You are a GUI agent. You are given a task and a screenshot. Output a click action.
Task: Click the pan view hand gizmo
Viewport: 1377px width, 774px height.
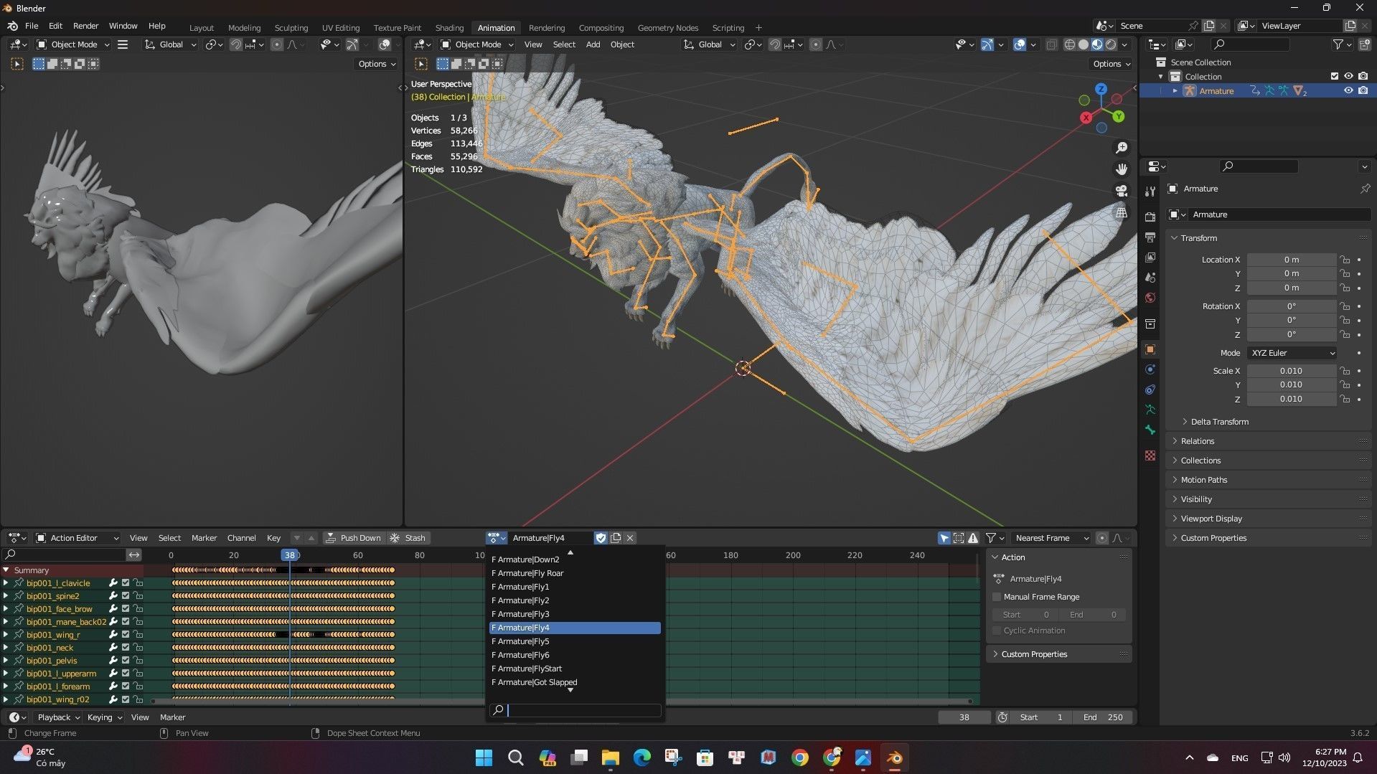point(1121,169)
